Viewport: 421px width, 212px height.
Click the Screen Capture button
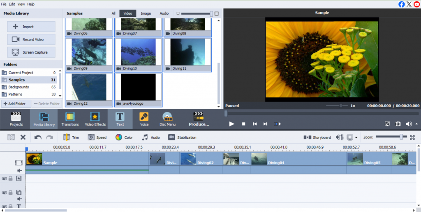click(31, 52)
